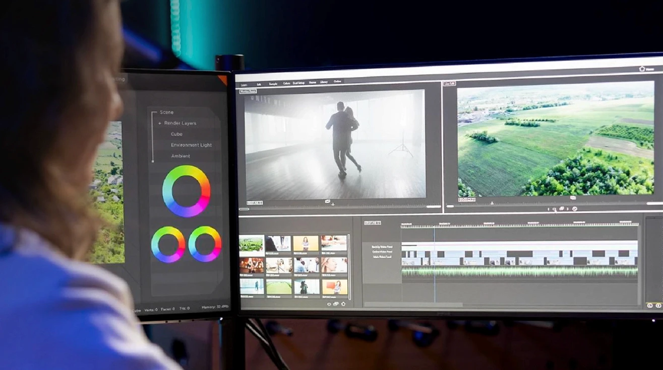Viewport: 663px width, 370px height.
Task: Click the timecode box at the timeline's top-left
Action: click(x=372, y=223)
